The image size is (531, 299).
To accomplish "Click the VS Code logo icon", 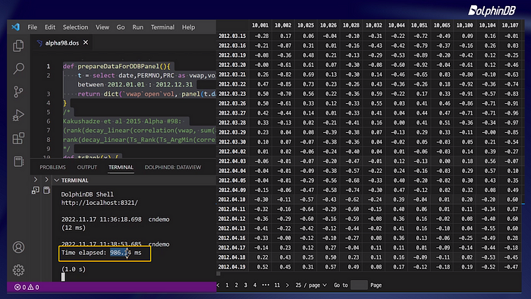I will coord(16,27).
